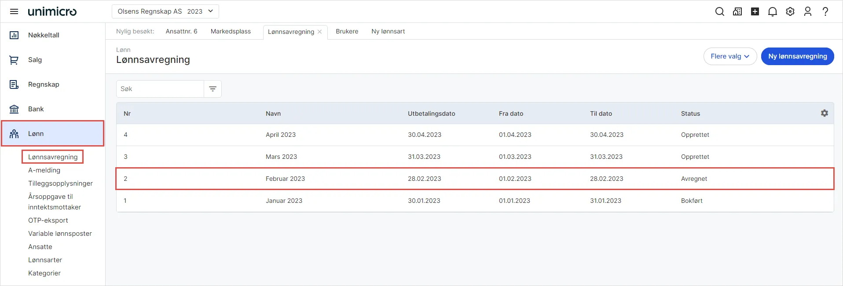
Task: Open the filter icon beside search
Action: pos(213,89)
